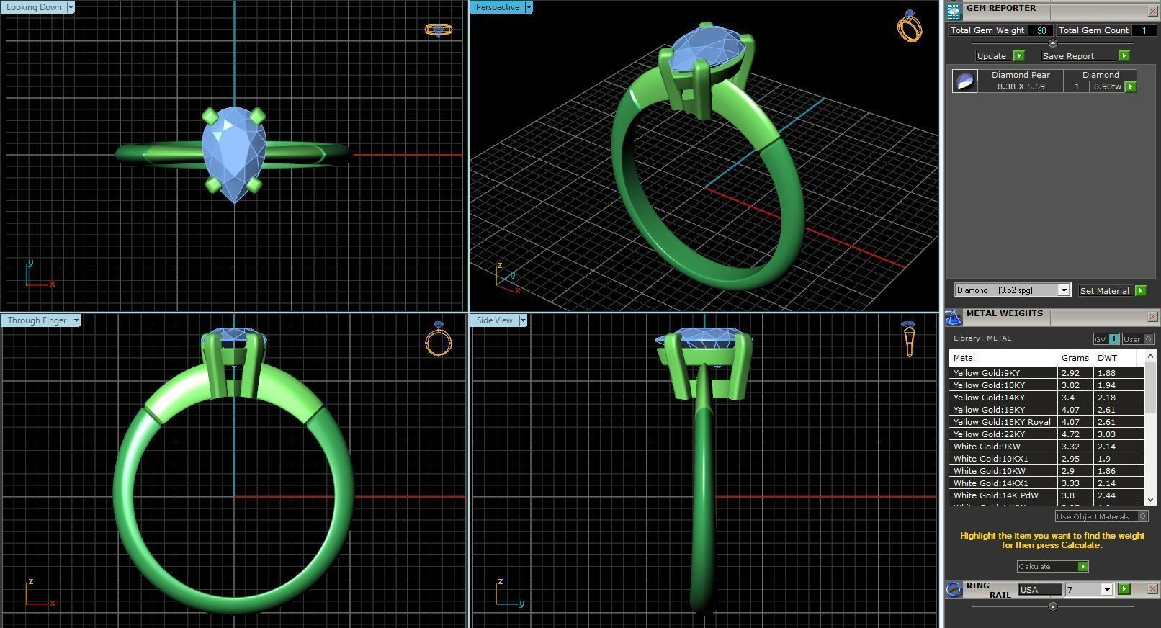
Task: Click the Metal column header
Action: [1003, 358]
